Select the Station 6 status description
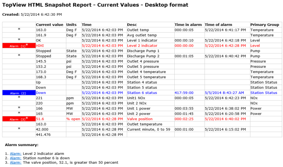The height and width of the screenshot is (167, 283). [x=142, y=93]
